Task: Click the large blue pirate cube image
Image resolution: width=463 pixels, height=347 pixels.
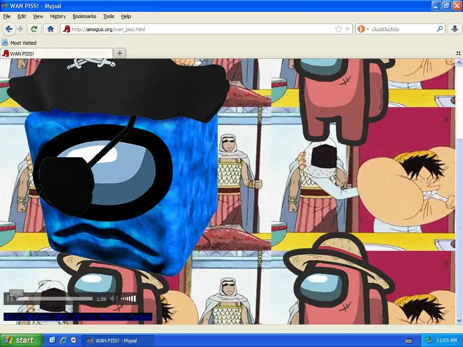Action: (118, 167)
